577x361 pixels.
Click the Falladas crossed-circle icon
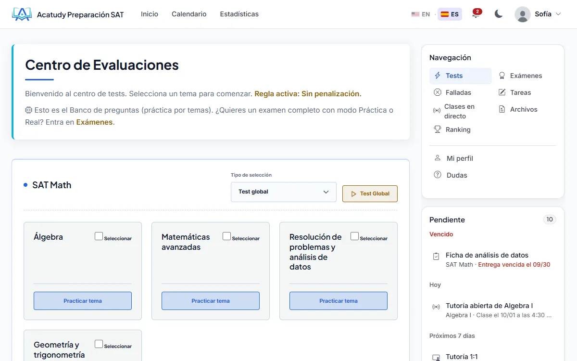coord(438,92)
